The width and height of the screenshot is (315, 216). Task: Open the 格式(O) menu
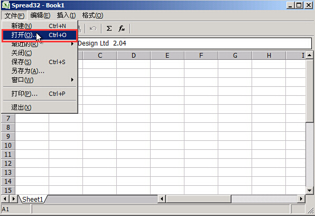[92, 15]
